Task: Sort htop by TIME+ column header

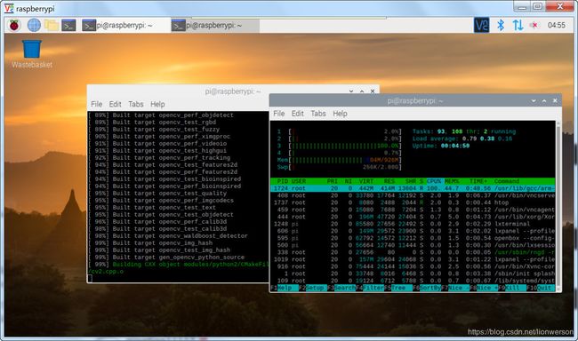Action: pyautogui.click(x=478, y=181)
